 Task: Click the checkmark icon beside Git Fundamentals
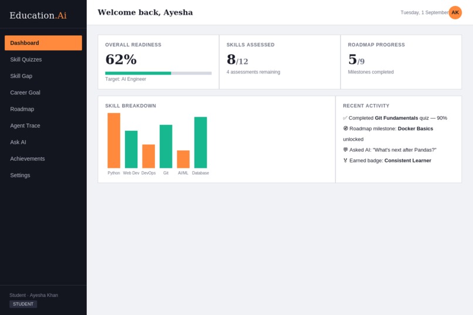345,118
